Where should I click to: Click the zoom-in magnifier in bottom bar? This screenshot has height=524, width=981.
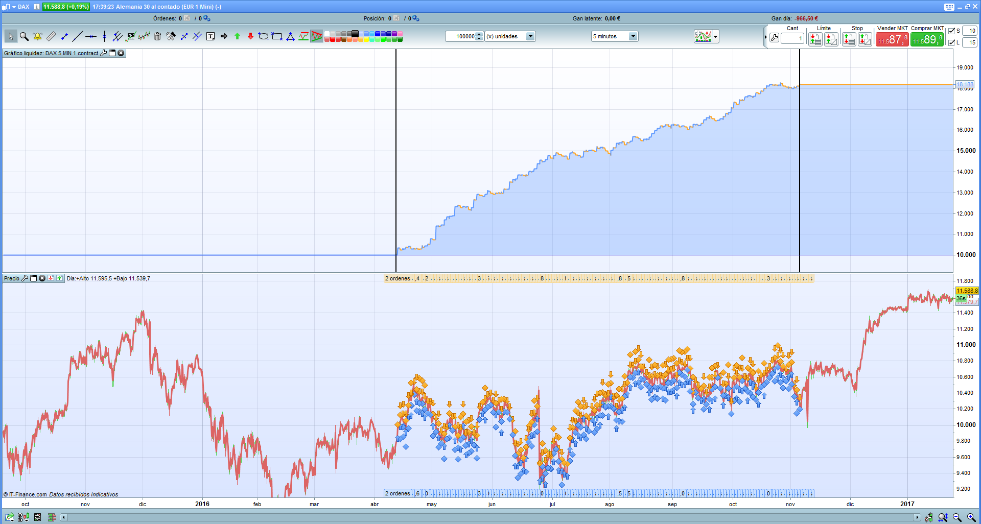972,517
